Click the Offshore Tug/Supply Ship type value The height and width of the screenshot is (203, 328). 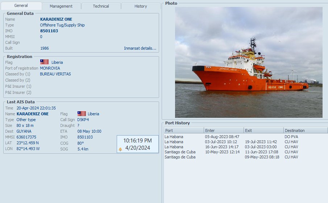click(x=62, y=25)
